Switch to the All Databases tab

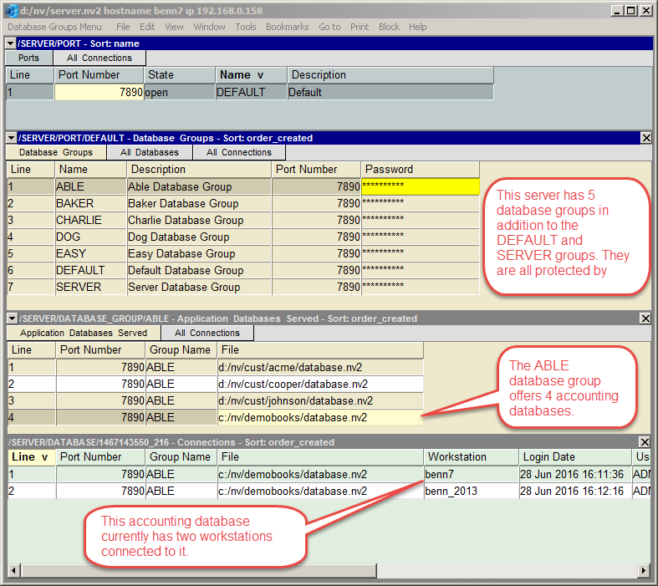149,153
